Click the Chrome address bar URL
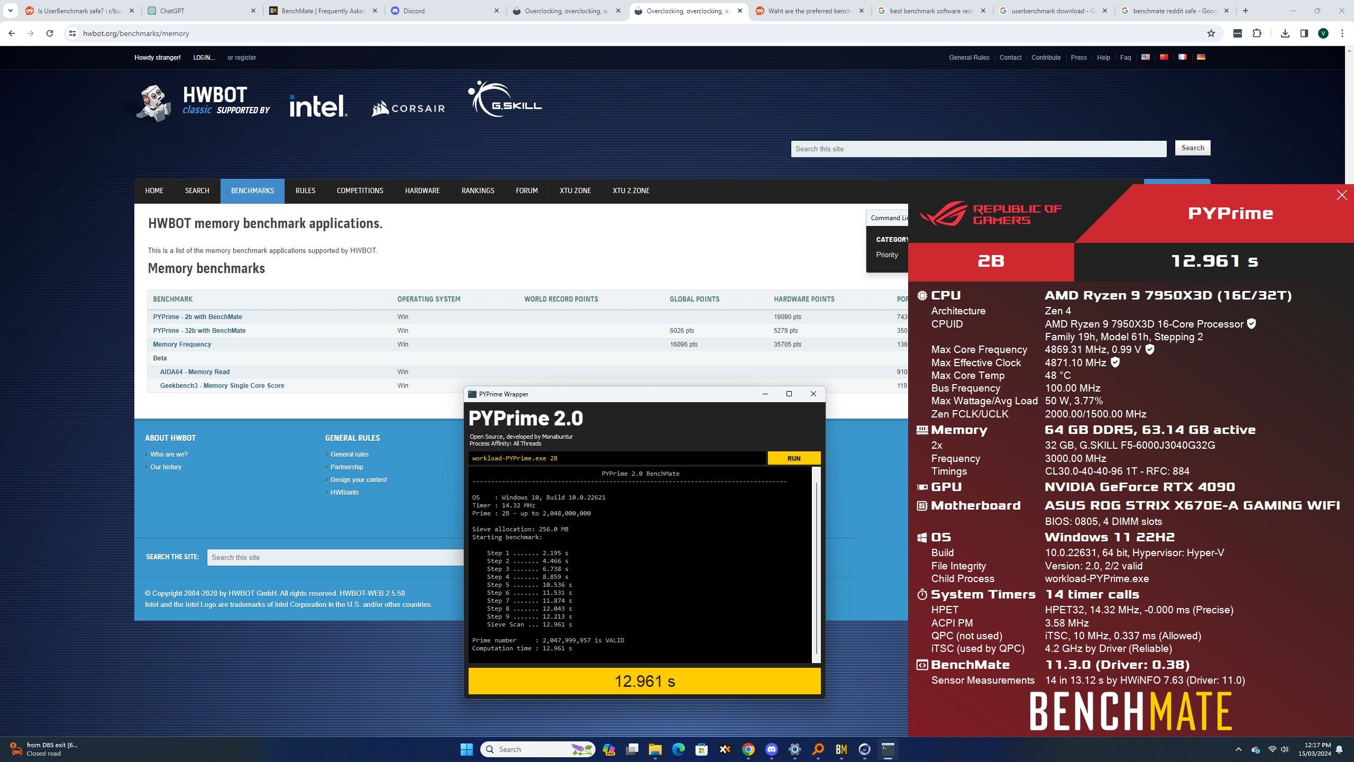 point(136,33)
